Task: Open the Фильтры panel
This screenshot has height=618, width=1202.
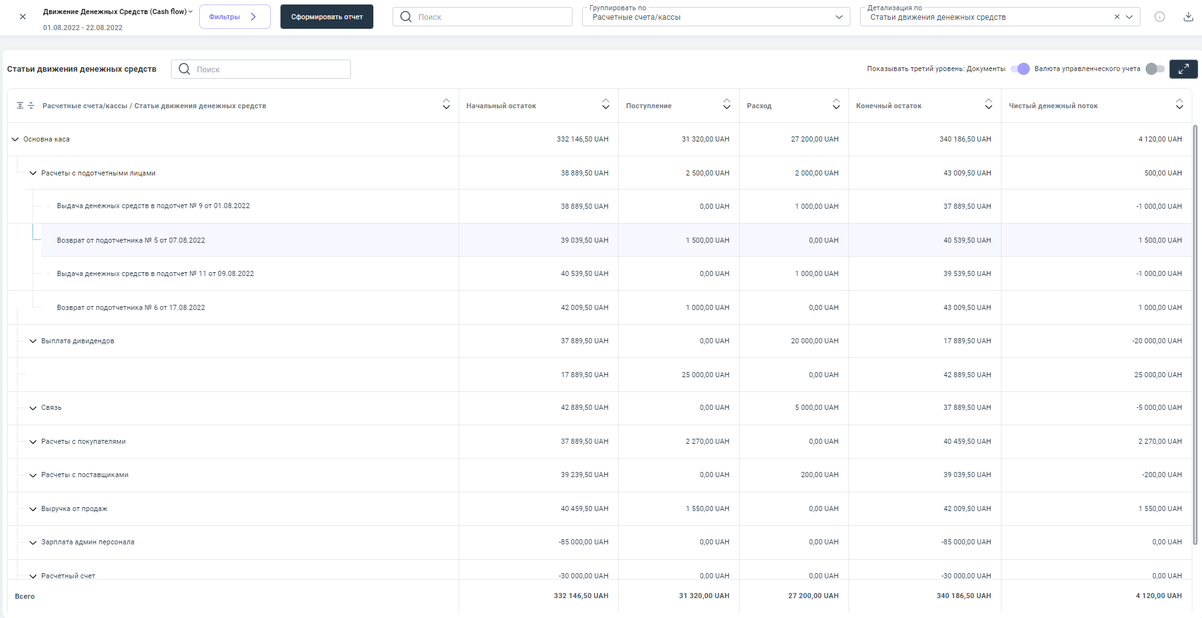Action: pos(234,17)
